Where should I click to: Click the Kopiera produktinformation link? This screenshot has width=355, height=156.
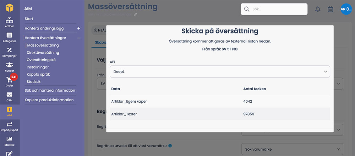49,100
